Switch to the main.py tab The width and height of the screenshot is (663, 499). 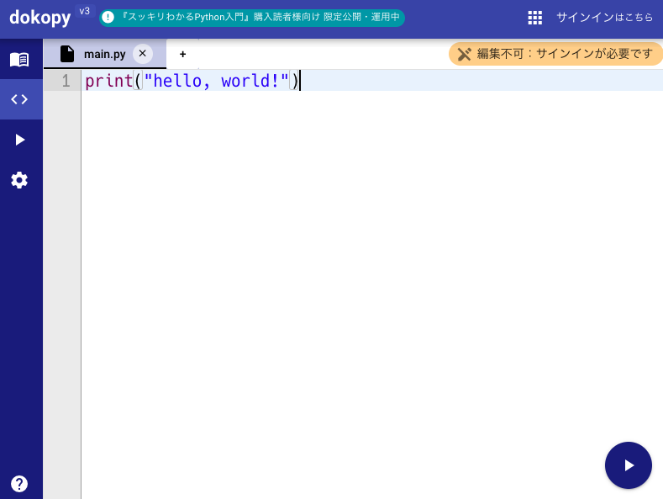coord(104,54)
